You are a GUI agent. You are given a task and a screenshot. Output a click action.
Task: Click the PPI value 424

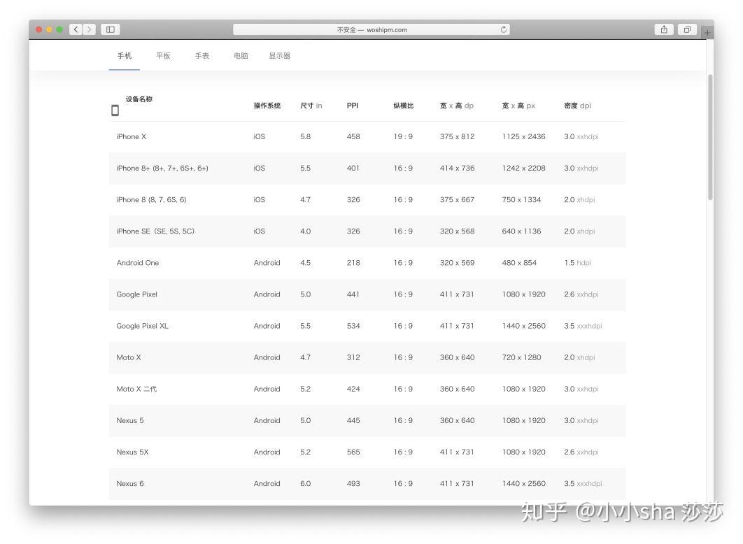click(353, 389)
